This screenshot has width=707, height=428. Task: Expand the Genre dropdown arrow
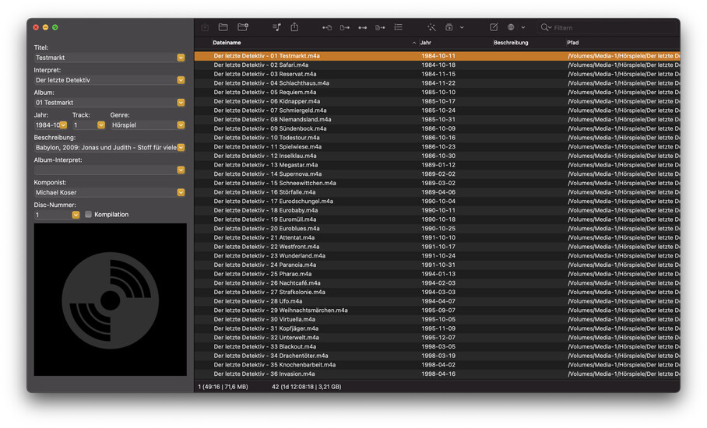click(x=181, y=125)
